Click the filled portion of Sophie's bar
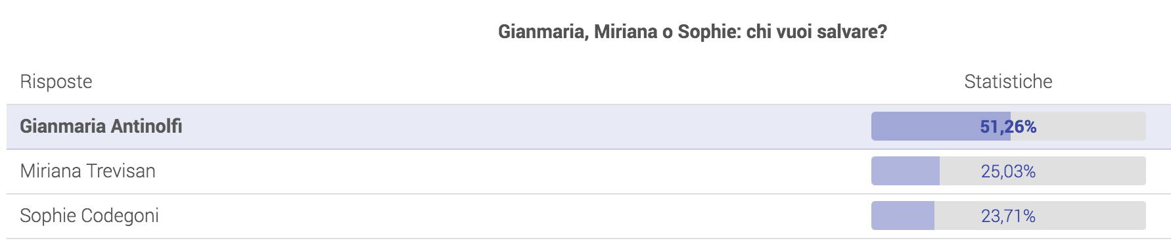1171x251 pixels. [903, 216]
